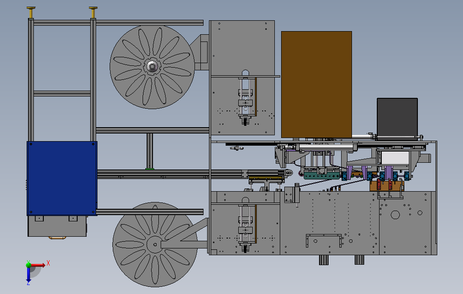
Task: Select the blue panel on the frame
Action: click(x=62, y=178)
